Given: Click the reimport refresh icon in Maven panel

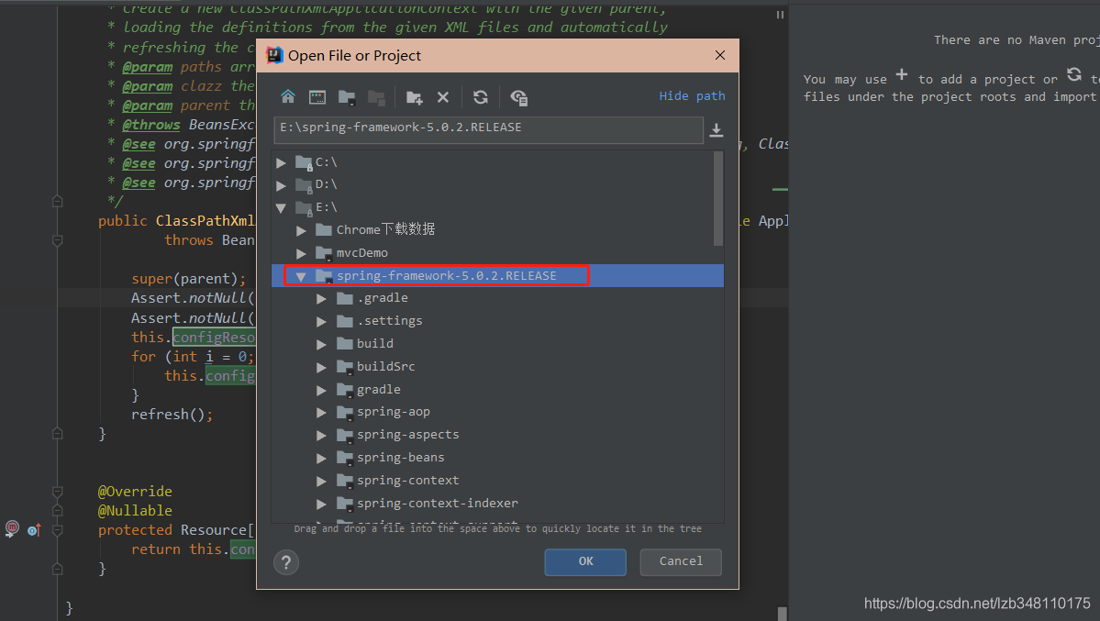Looking at the screenshot, I should pyautogui.click(x=1074, y=74).
